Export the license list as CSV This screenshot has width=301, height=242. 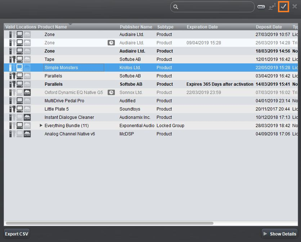click(x=17, y=234)
